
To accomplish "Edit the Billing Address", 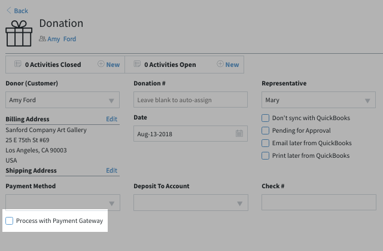I will point(112,119).
